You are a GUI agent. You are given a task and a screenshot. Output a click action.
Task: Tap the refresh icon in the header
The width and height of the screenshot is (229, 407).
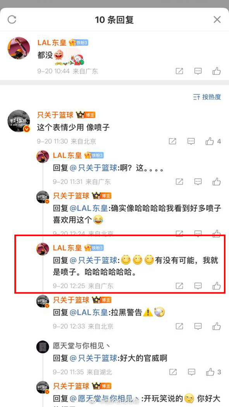click(x=12, y=19)
